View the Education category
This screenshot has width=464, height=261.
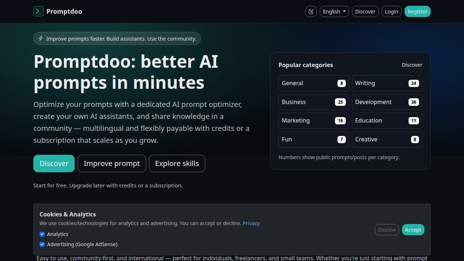[x=387, y=121]
